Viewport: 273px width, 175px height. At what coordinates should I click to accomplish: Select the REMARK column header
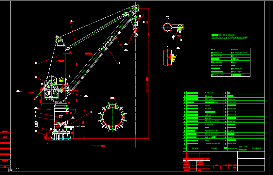coord(256,148)
